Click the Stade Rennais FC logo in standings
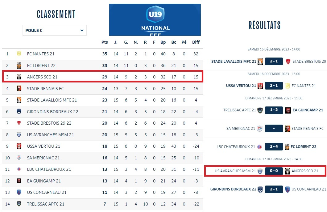The height and width of the screenshot is (212, 327). (19, 88)
